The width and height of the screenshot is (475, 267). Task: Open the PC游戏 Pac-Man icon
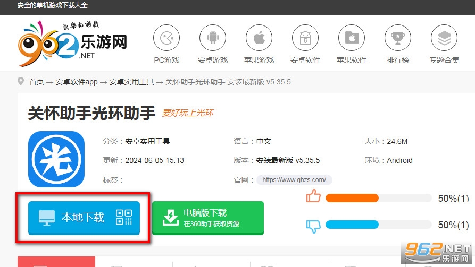click(166, 38)
